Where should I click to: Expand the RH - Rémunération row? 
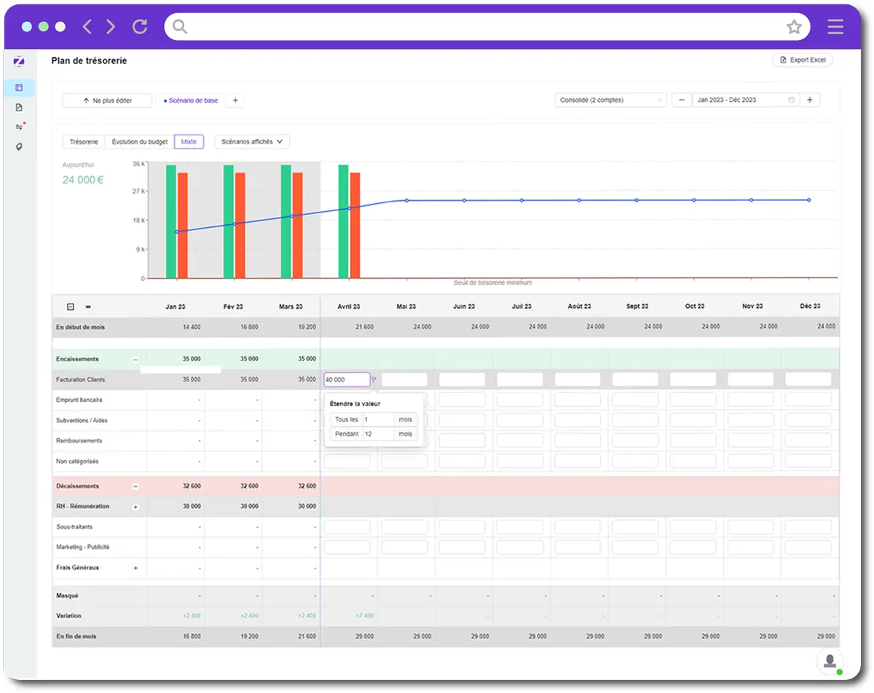(135, 507)
